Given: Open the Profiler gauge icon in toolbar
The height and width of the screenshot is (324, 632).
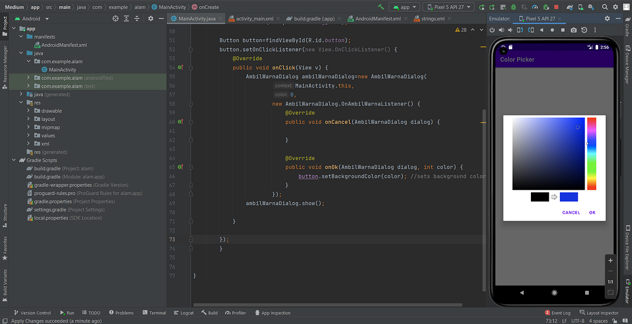Looking at the screenshot, I should tap(534, 7).
